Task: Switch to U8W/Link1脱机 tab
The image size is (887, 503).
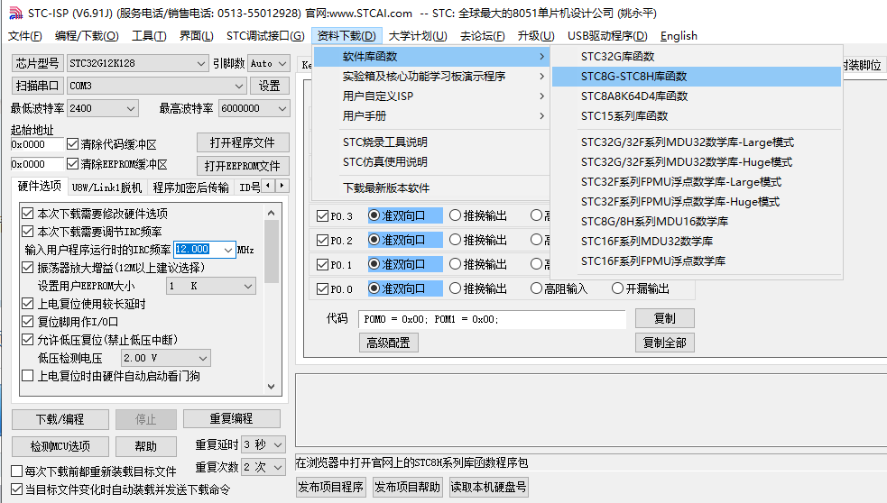Action: point(106,187)
